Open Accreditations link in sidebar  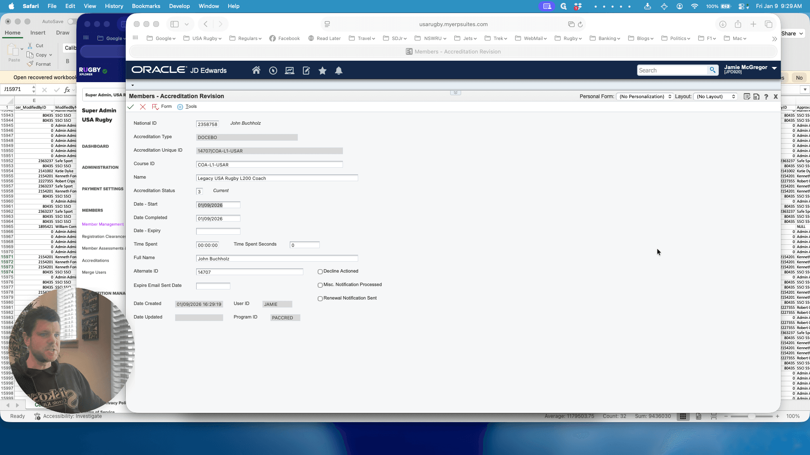tap(95, 260)
